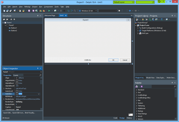The width and height of the screenshot is (179, 122).
Task: Expand the Build Configurations (Debug) node
Action: coord(138,28)
